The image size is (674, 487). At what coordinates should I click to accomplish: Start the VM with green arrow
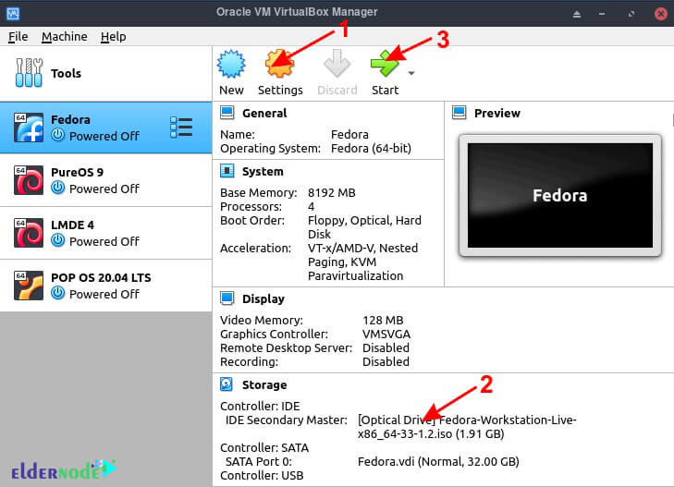(x=385, y=63)
